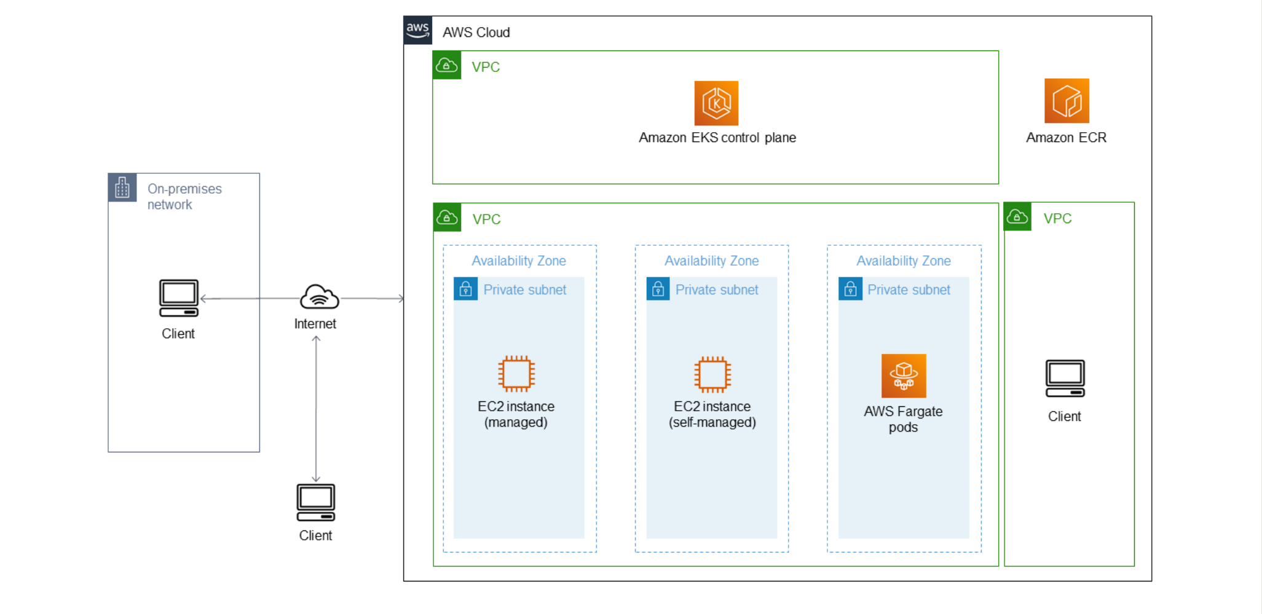The image size is (1262, 614).
Task: Click the Client label below the Internet arrow
Action: tap(315, 536)
